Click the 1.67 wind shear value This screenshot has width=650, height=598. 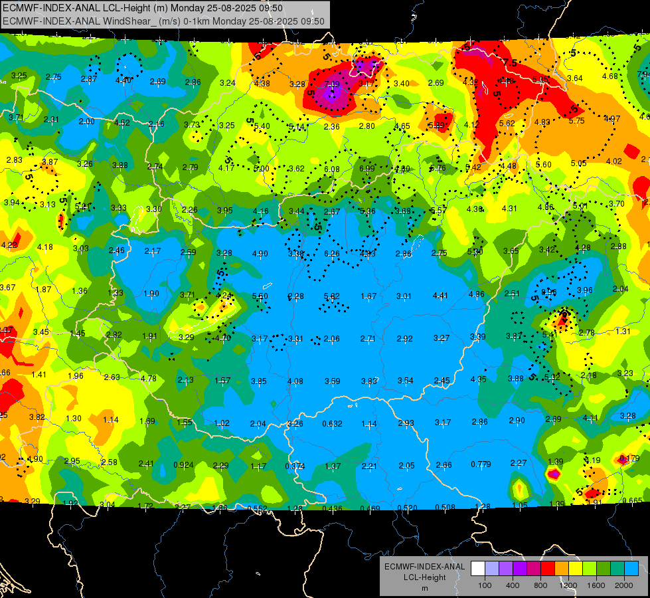[x=368, y=296]
